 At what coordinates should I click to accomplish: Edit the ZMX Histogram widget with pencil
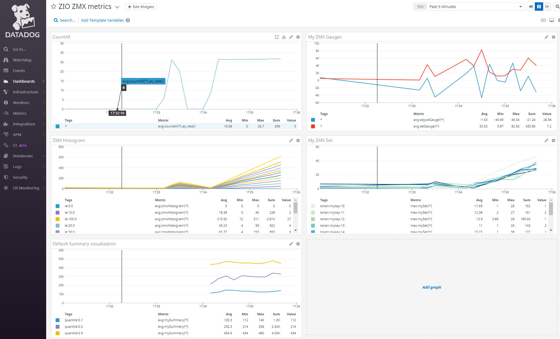tap(291, 140)
